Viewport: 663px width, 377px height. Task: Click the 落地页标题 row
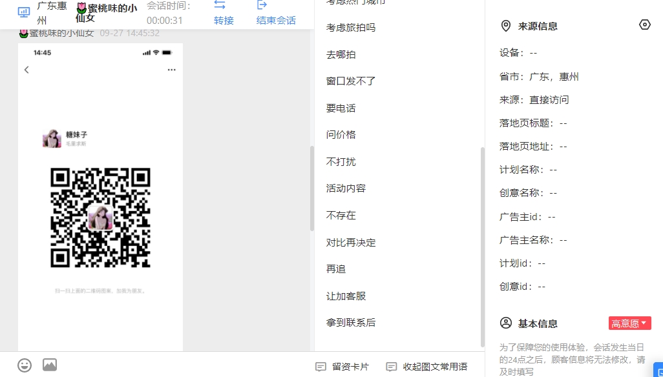pyautogui.click(x=532, y=123)
